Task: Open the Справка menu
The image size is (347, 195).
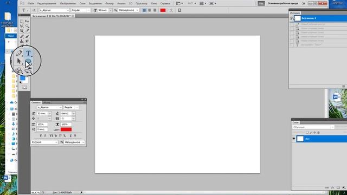Action: coord(165,4)
